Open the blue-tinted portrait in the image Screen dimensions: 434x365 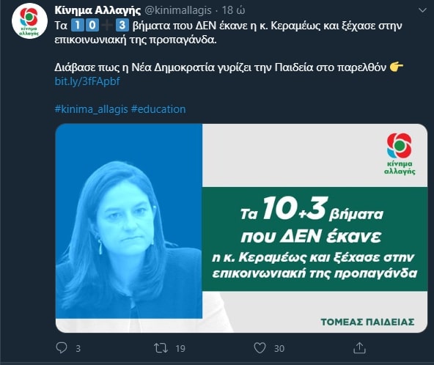coord(129,221)
